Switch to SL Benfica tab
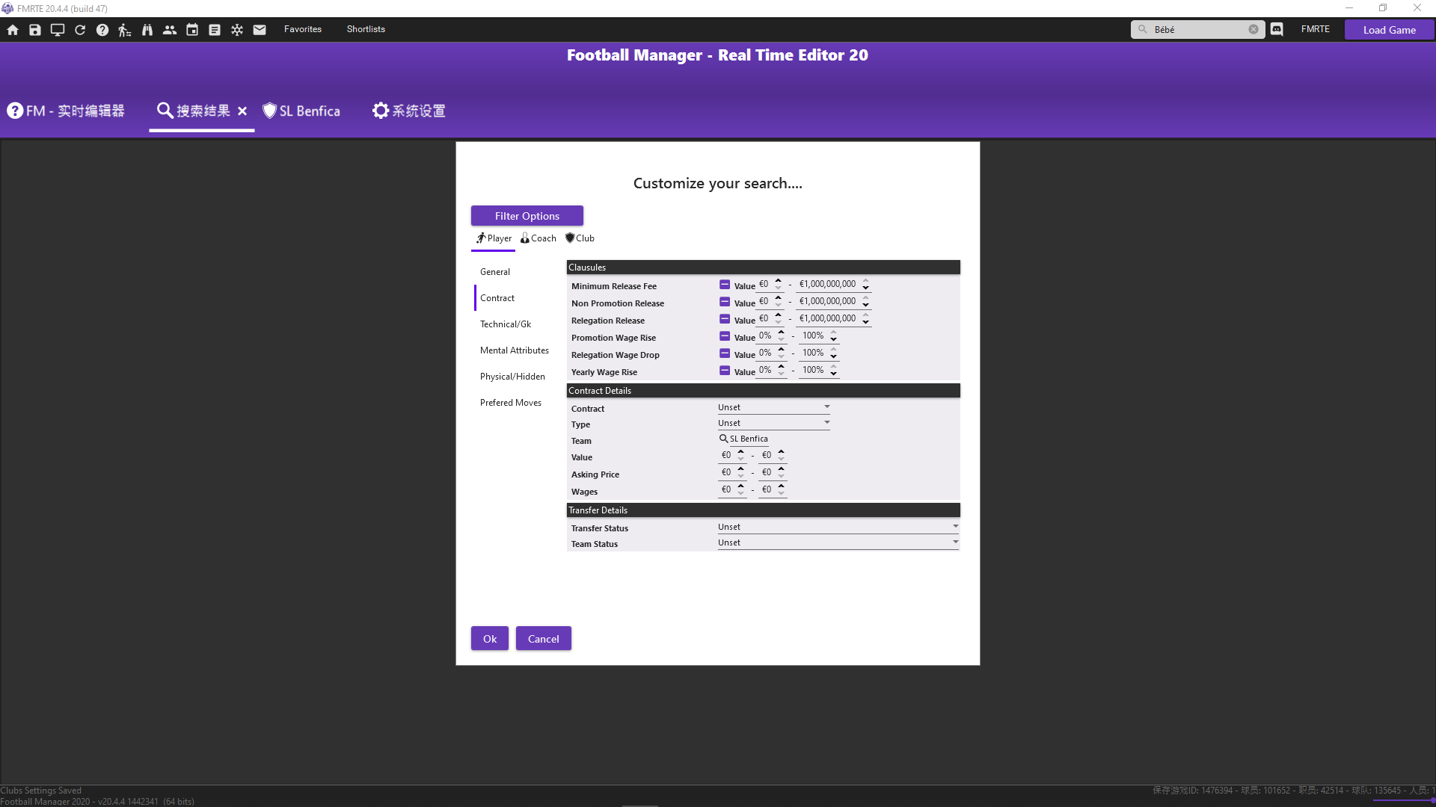This screenshot has height=807, width=1436. (301, 111)
